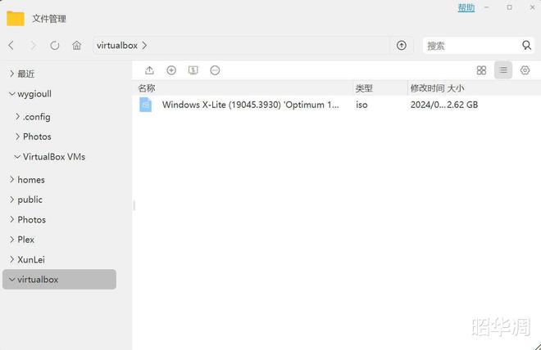Click the forward navigation arrow
This screenshot has width=541, height=350.
coord(33,45)
